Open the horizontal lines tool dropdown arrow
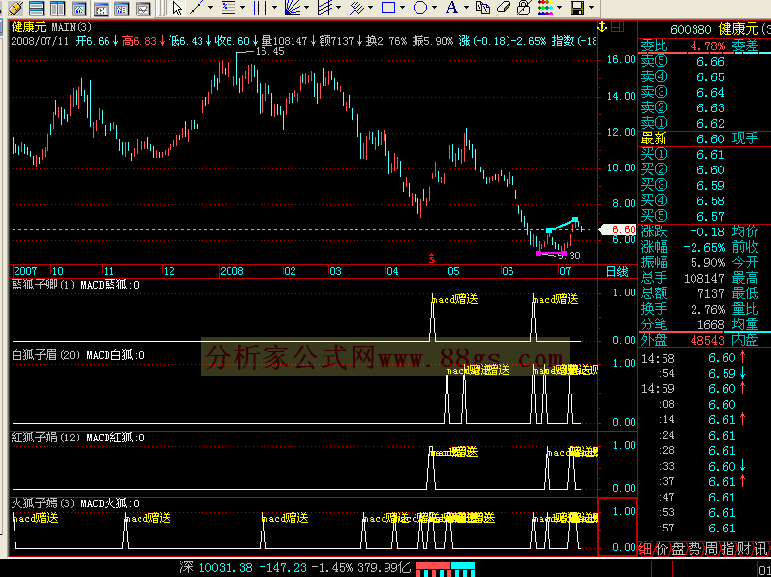 pos(243,8)
